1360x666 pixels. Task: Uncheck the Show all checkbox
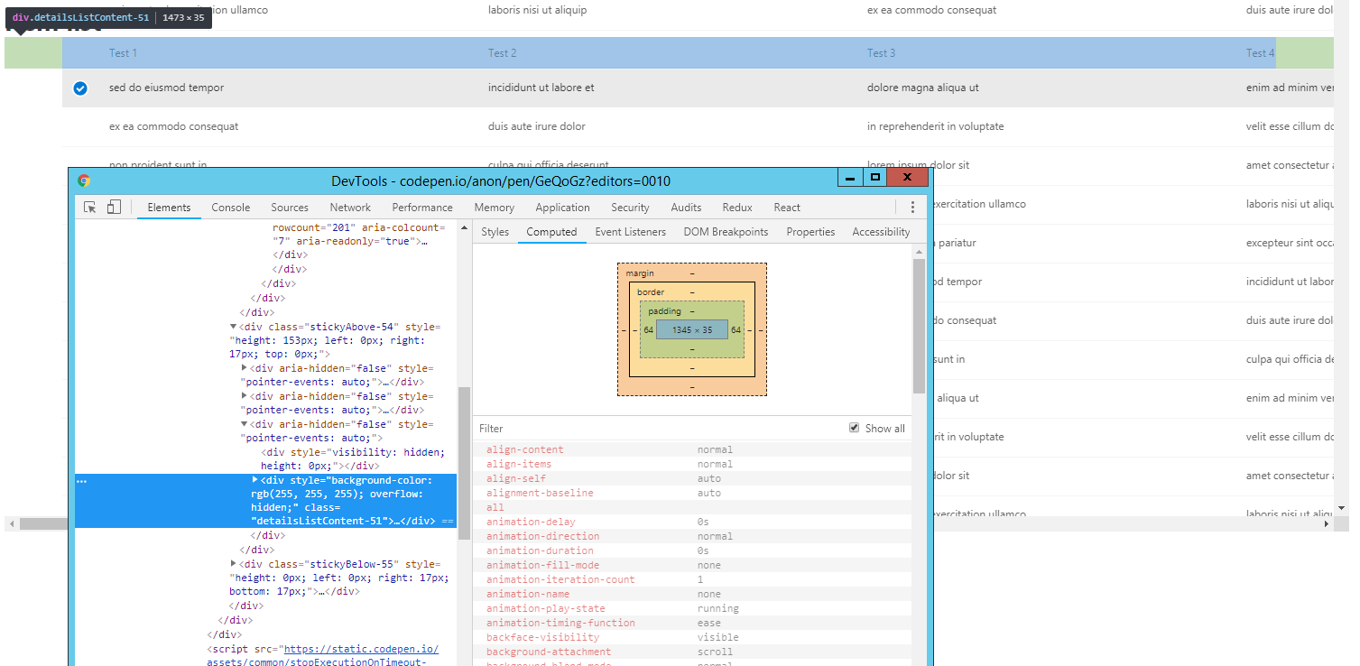[x=854, y=428]
